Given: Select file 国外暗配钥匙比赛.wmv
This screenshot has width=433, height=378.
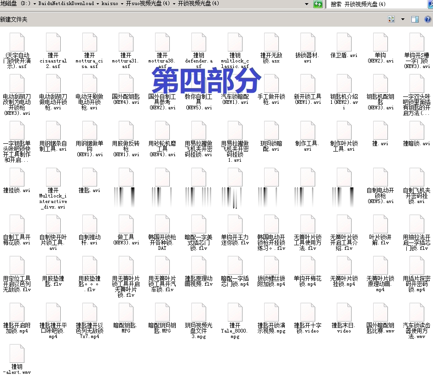Looking at the screenshot, I should click(x=380, y=318).
